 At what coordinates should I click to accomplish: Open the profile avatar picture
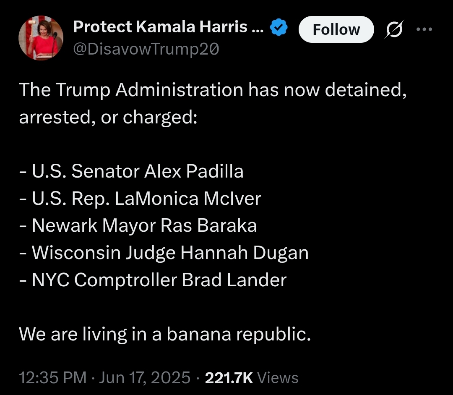click(x=41, y=38)
